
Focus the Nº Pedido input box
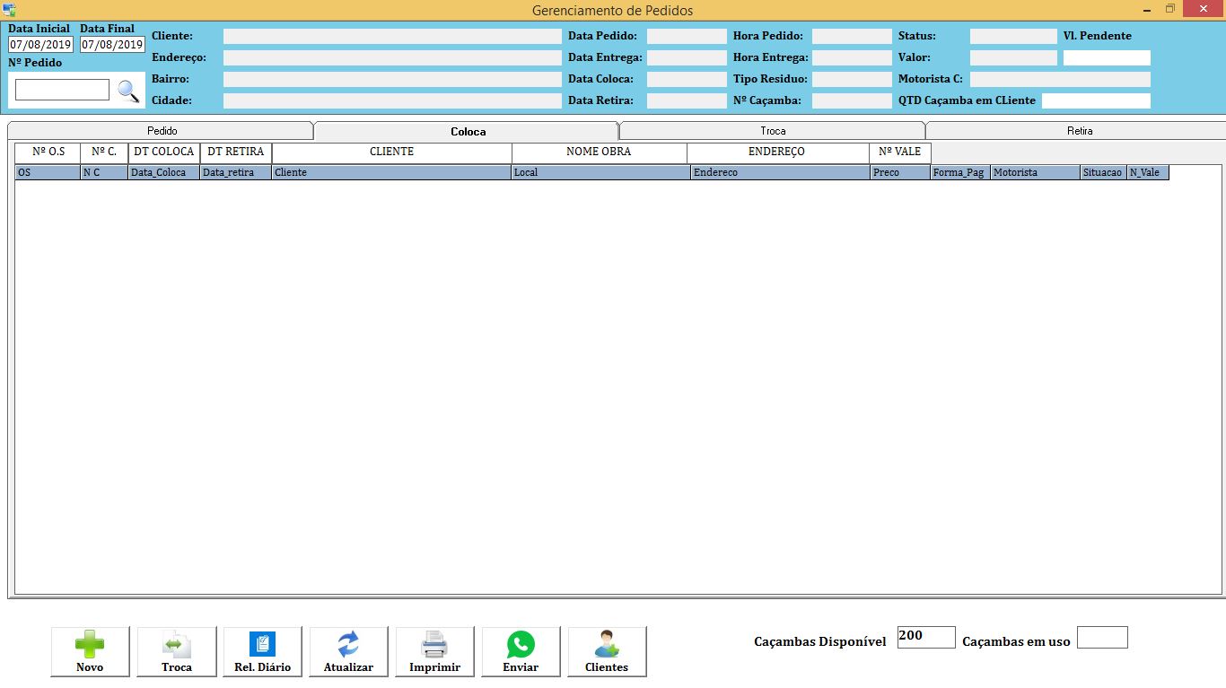pos(62,90)
